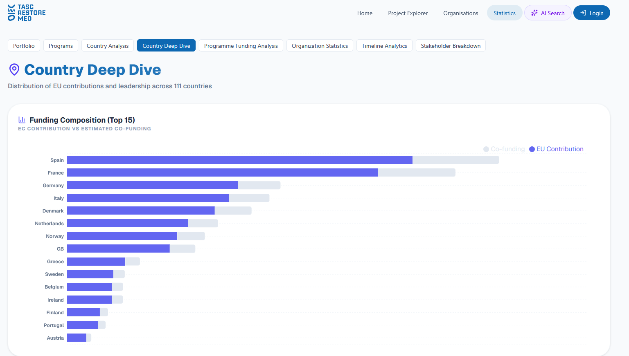629x356 pixels.
Task: Click France's grey Co-funding bar segment
Action: (x=417, y=172)
